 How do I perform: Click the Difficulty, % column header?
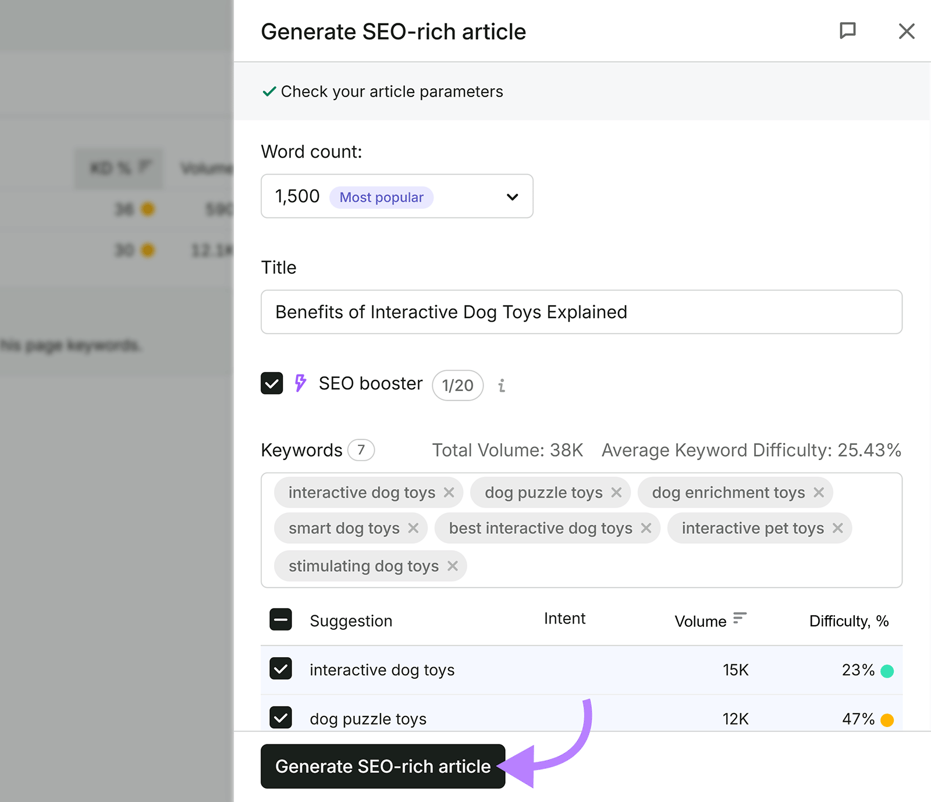click(x=849, y=621)
